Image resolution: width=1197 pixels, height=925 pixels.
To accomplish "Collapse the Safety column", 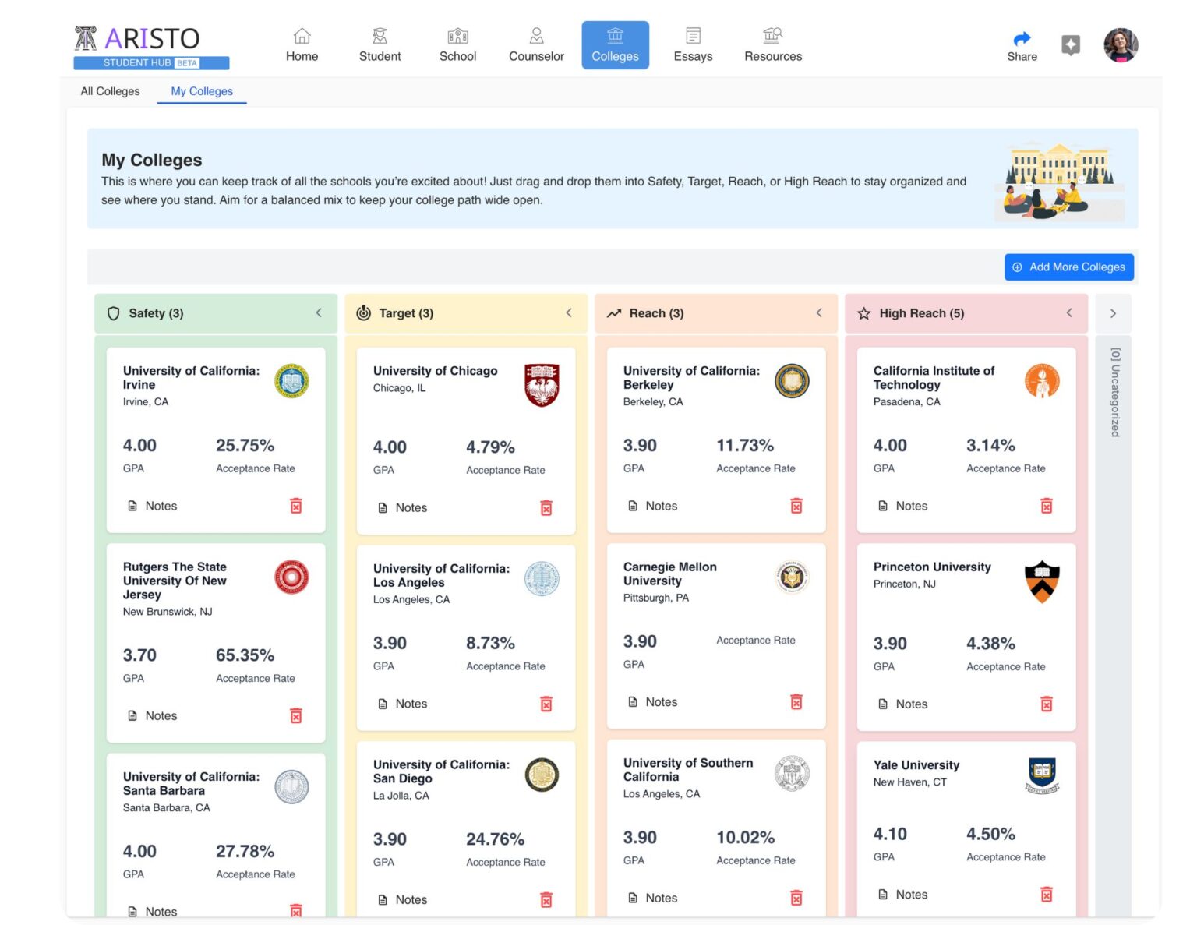I will click(319, 313).
